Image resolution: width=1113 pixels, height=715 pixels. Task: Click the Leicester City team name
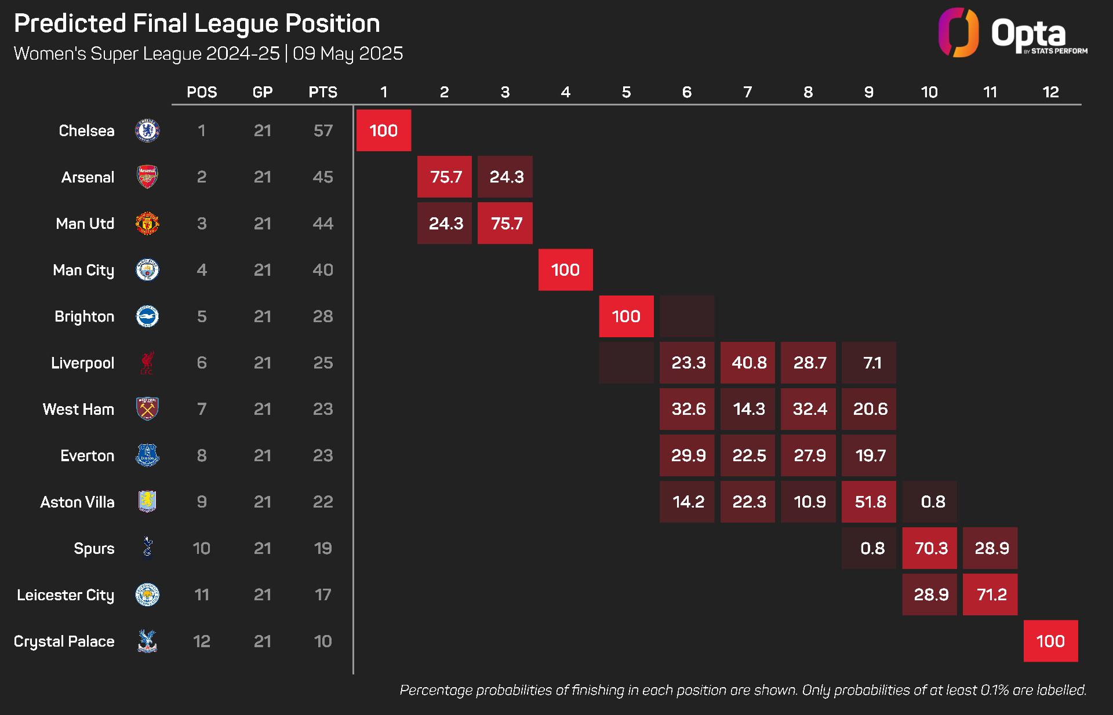[66, 595]
